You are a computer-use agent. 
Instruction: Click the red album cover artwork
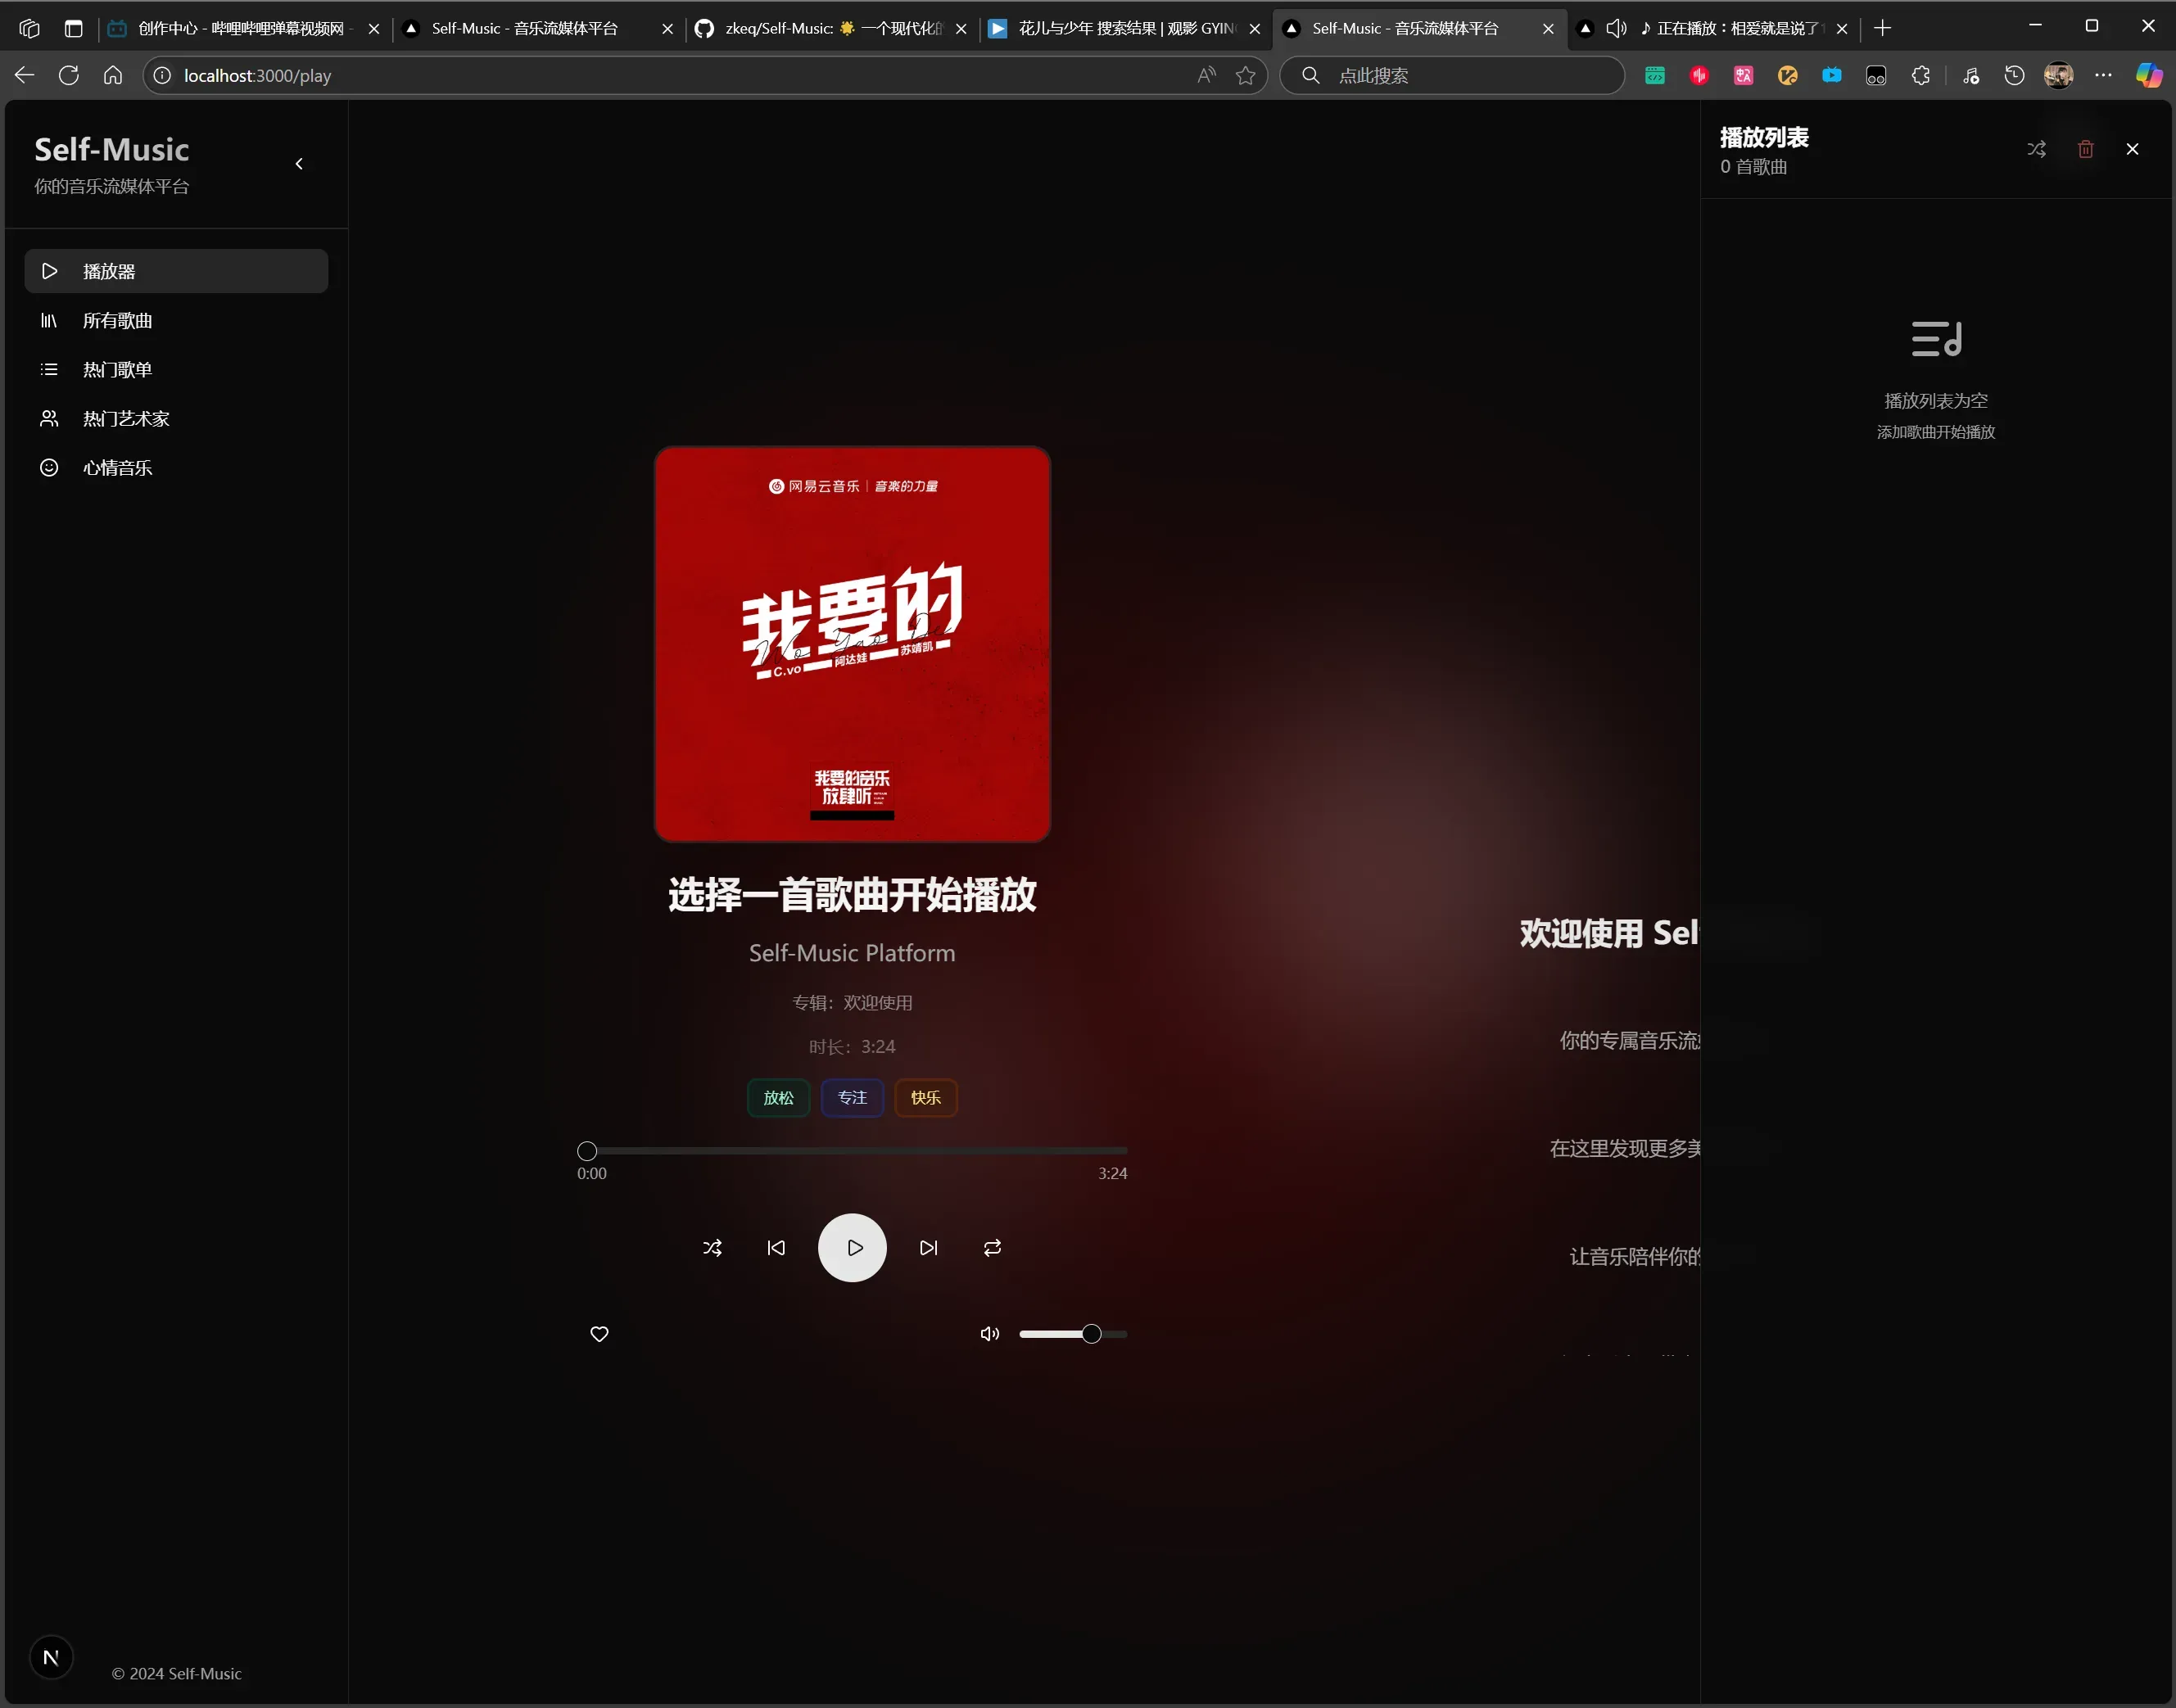(x=852, y=644)
